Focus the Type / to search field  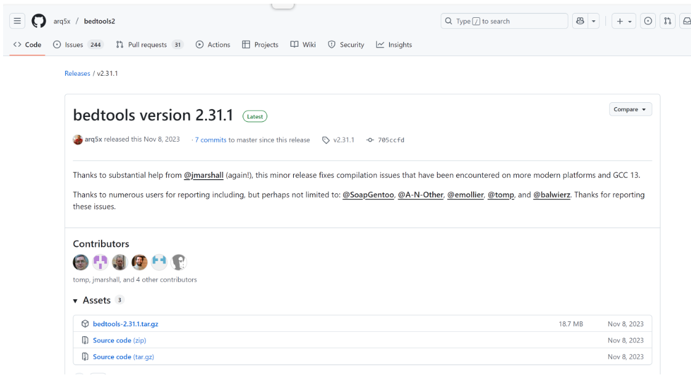click(504, 21)
